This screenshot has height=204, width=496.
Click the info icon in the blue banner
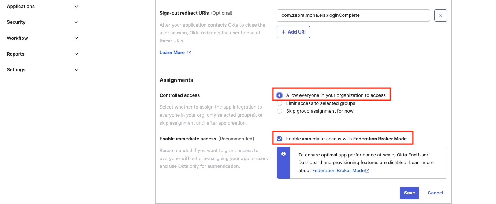[283, 154]
